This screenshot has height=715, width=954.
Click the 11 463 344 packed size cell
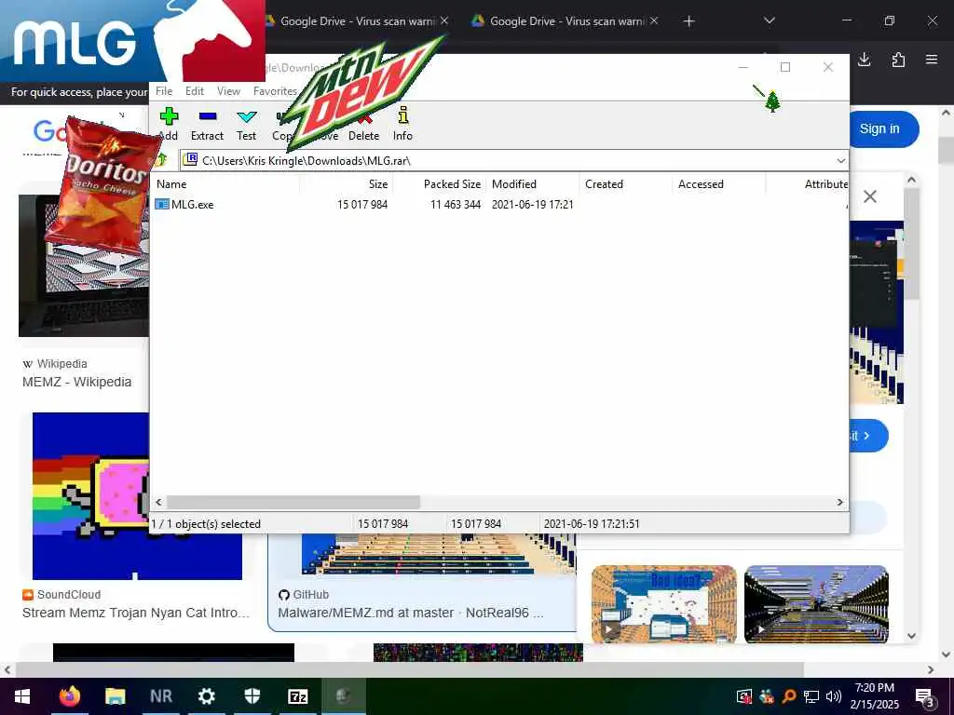click(455, 204)
